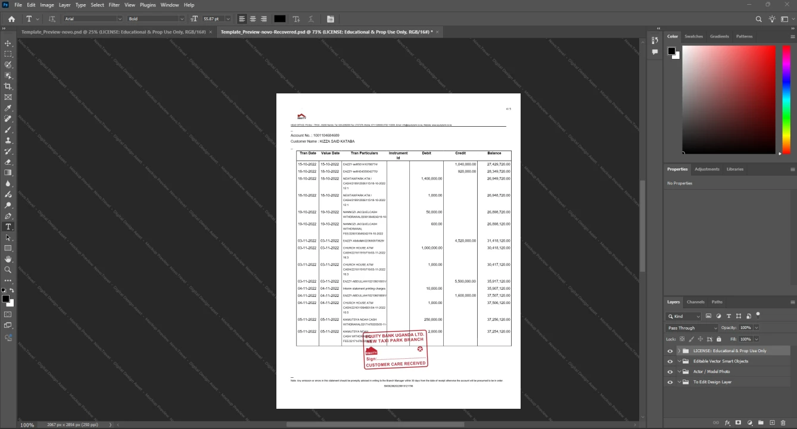The height and width of the screenshot is (429, 797).
Task: Right align text
Action: [263, 19]
